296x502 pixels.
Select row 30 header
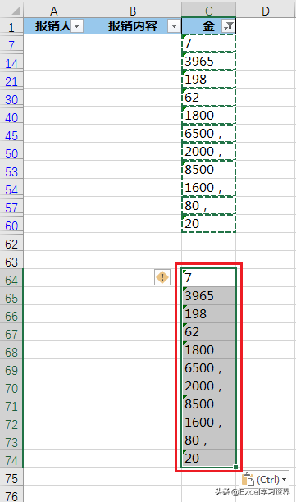click(x=11, y=99)
